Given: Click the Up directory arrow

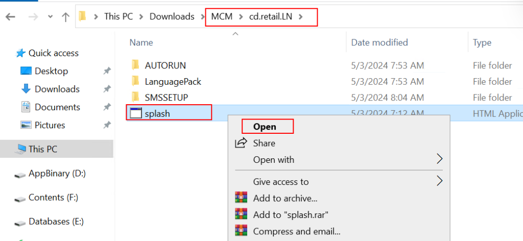Looking at the screenshot, I should pyautogui.click(x=65, y=16).
